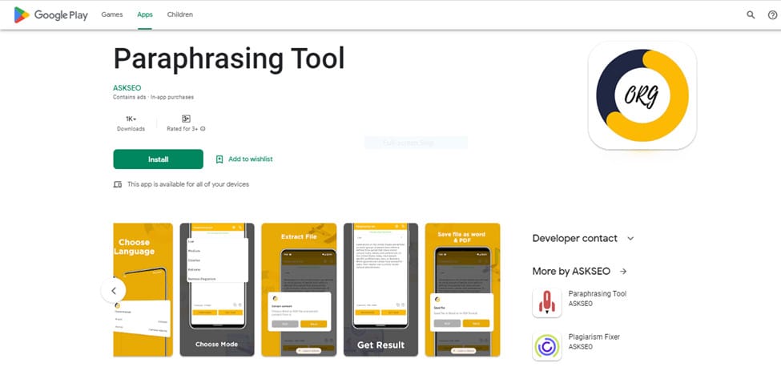Click Contains ads · In-app purchases text

[x=154, y=98]
